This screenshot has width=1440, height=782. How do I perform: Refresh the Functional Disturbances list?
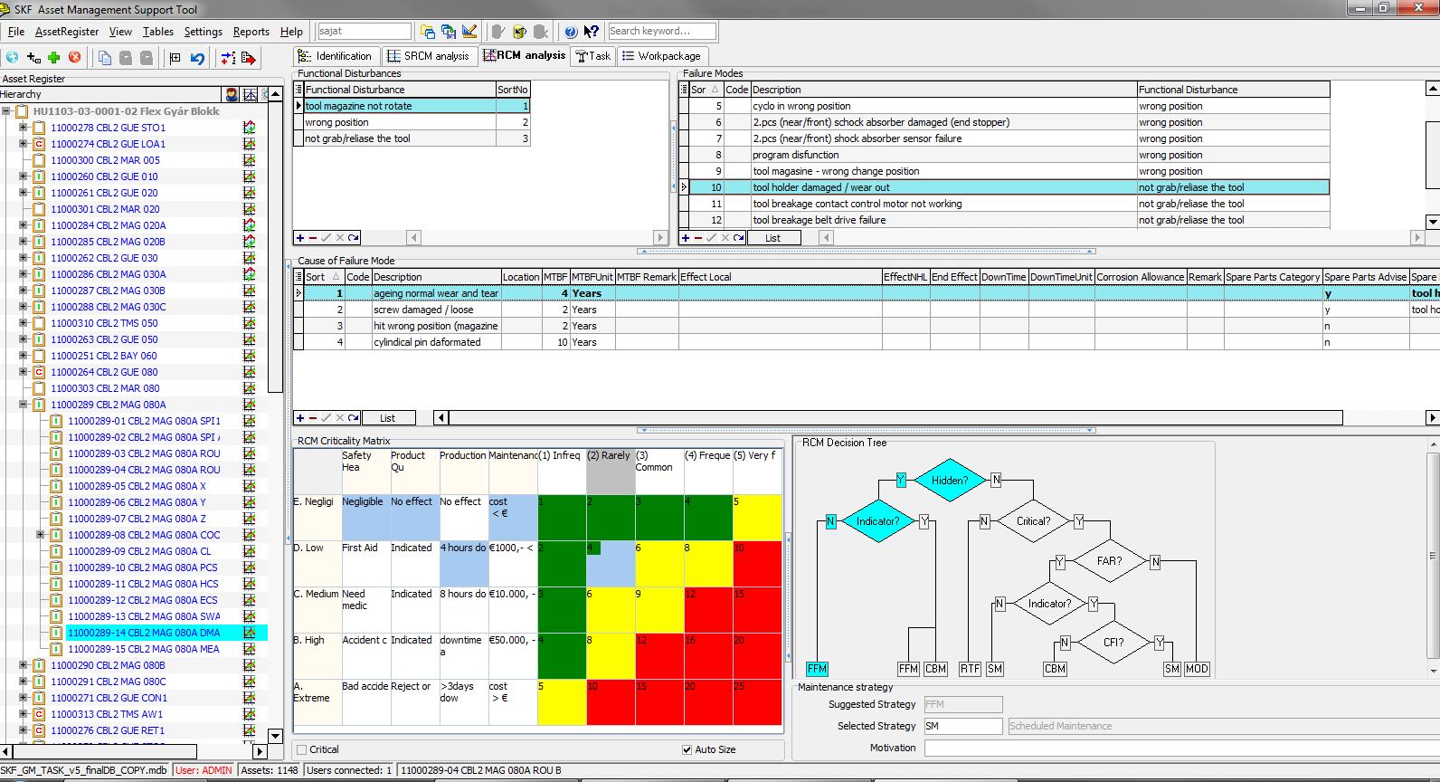click(x=354, y=238)
